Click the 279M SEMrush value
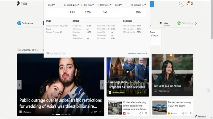Viewport: 213px width, 119px height. (138, 12)
